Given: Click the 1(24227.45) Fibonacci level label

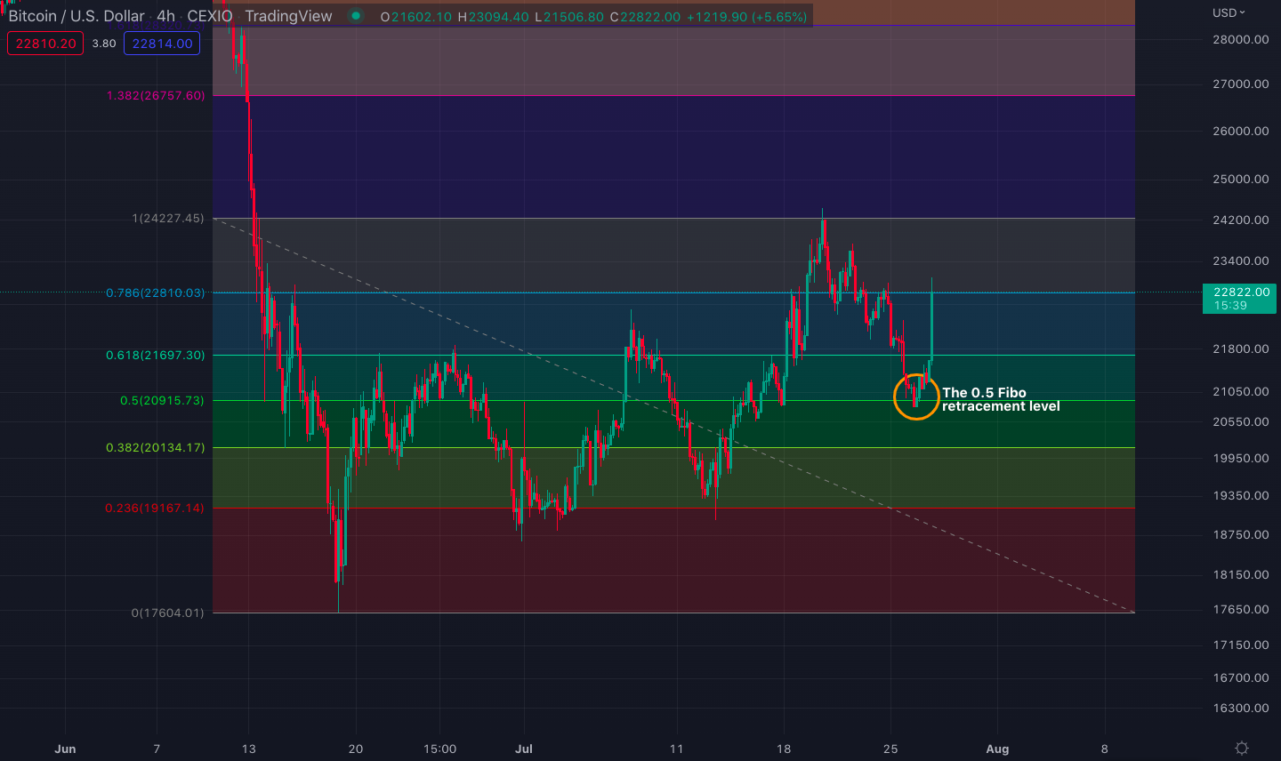Looking at the screenshot, I should (x=168, y=218).
